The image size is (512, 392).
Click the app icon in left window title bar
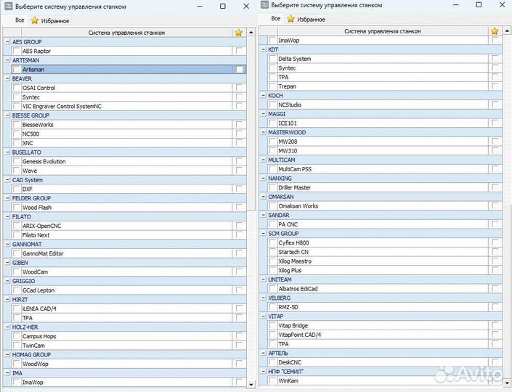[9, 6]
